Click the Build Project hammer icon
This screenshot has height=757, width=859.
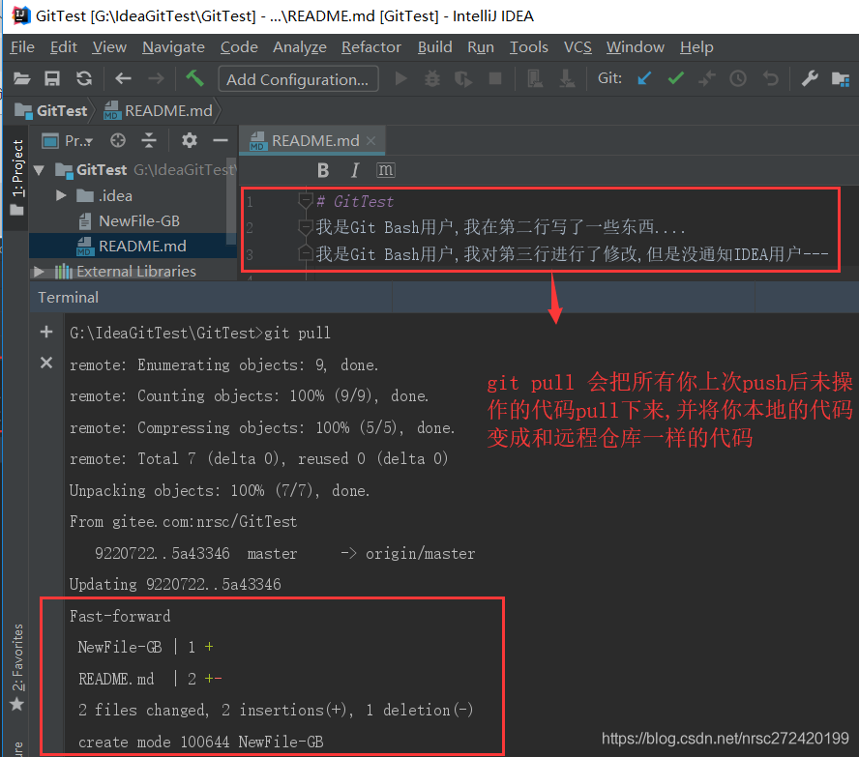click(194, 79)
